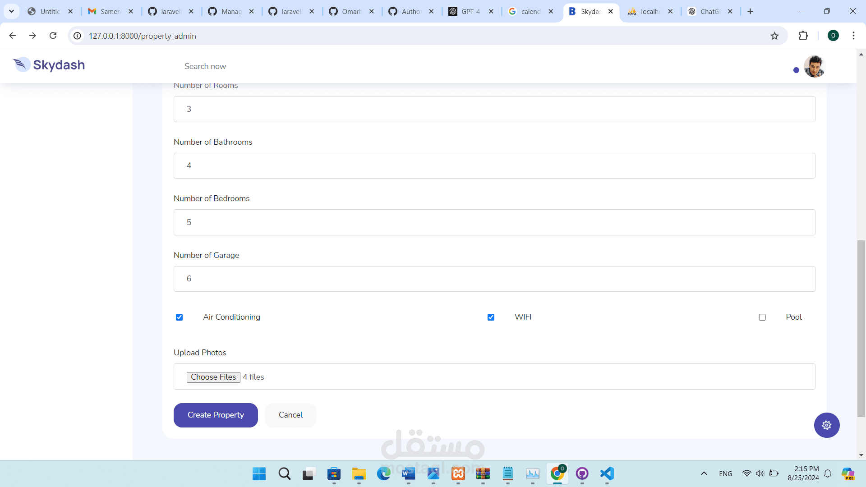Open the Windows Start menu
Image resolution: width=866 pixels, height=487 pixels.
pyautogui.click(x=259, y=473)
